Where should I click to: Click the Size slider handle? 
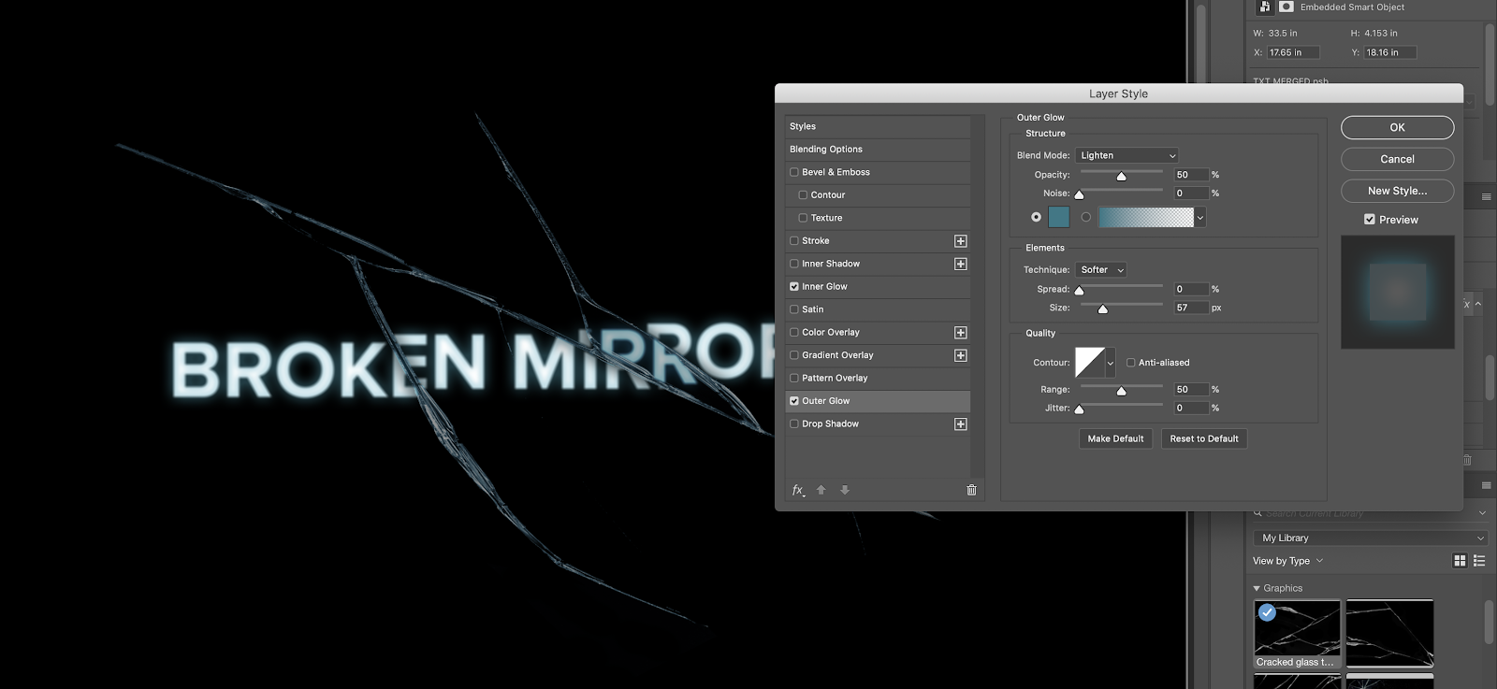(1102, 309)
